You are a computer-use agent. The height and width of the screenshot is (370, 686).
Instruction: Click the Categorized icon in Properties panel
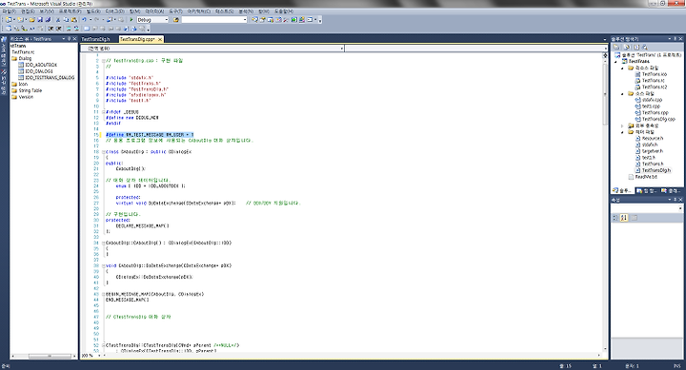(x=615, y=218)
